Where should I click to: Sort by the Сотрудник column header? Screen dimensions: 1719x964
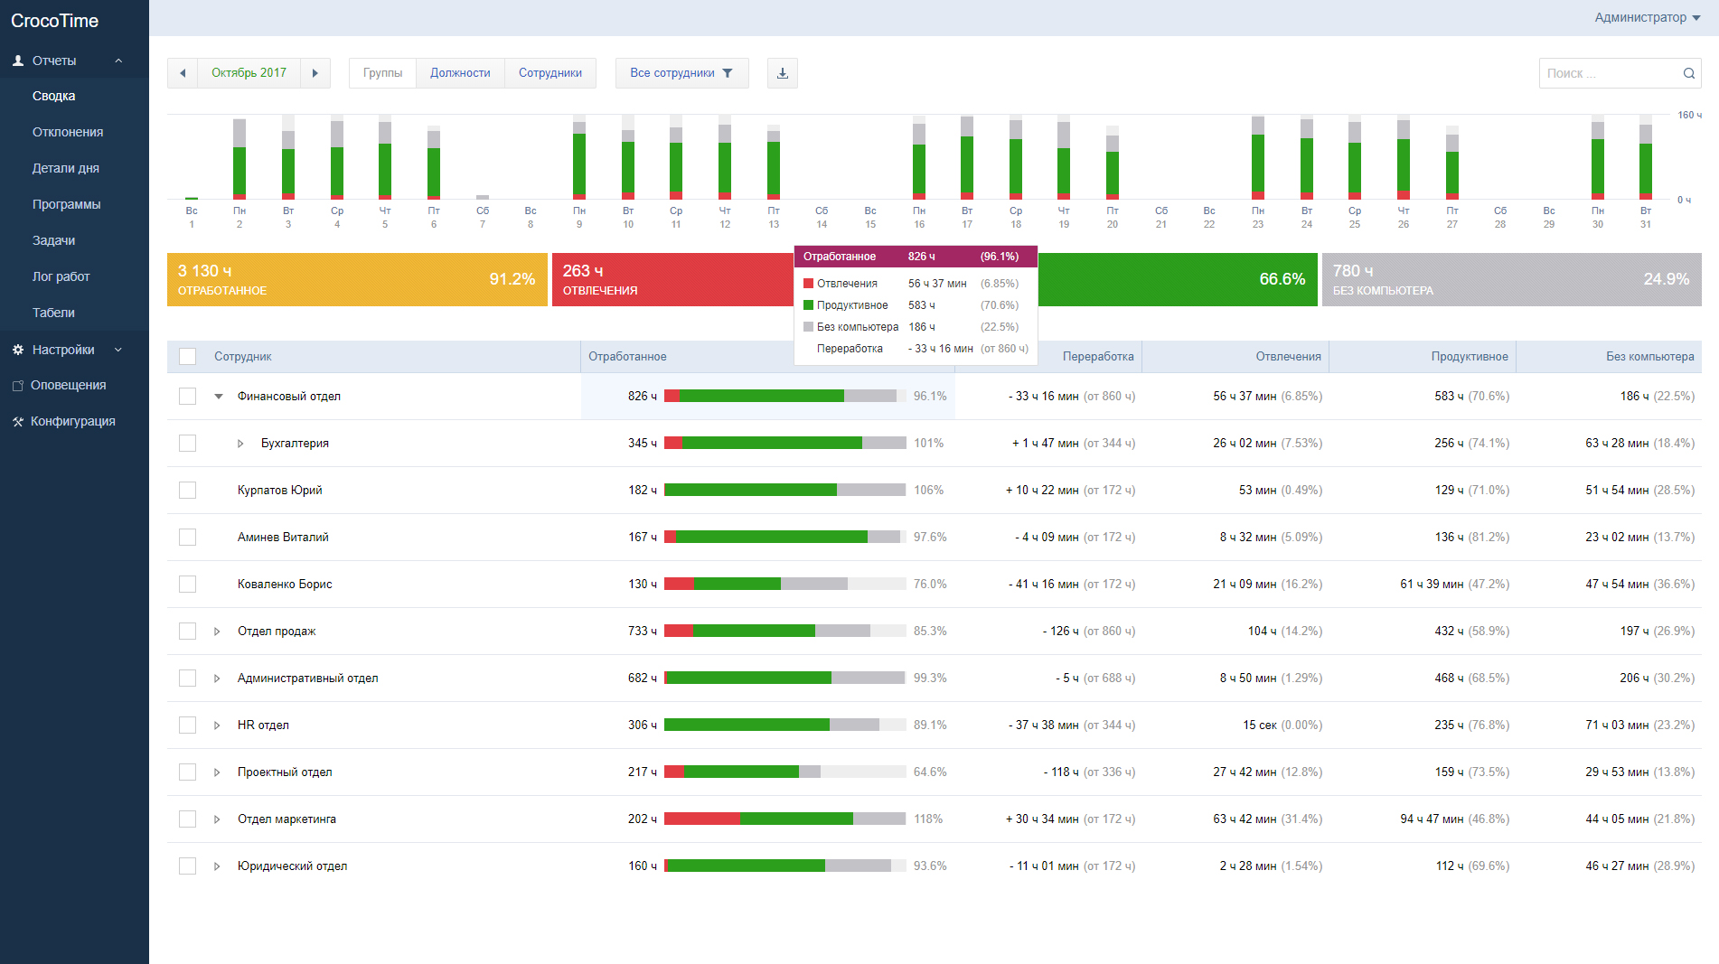(243, 357)
